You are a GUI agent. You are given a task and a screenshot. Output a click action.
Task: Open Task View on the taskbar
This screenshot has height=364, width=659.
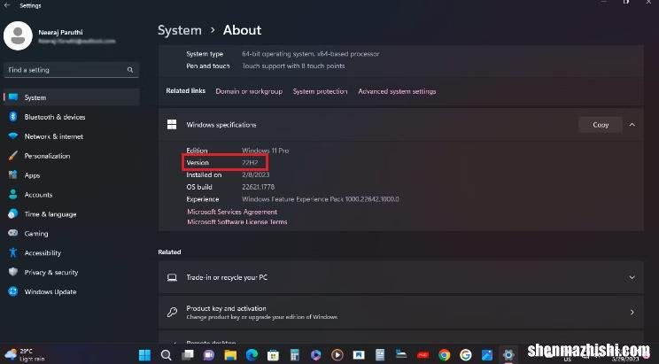[188, 355]
